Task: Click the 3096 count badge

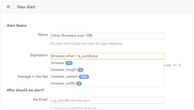Action: click(84, 77)
